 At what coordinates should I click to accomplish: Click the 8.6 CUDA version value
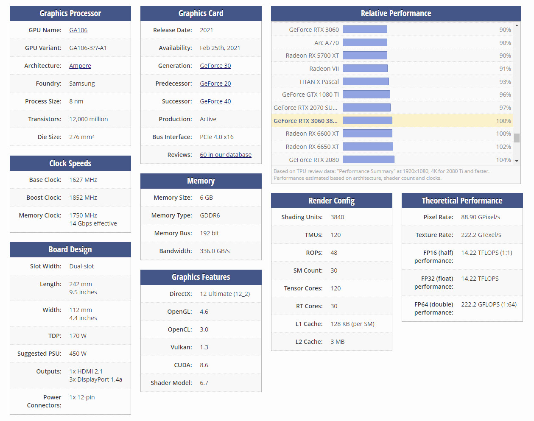(x=204, y=365)
